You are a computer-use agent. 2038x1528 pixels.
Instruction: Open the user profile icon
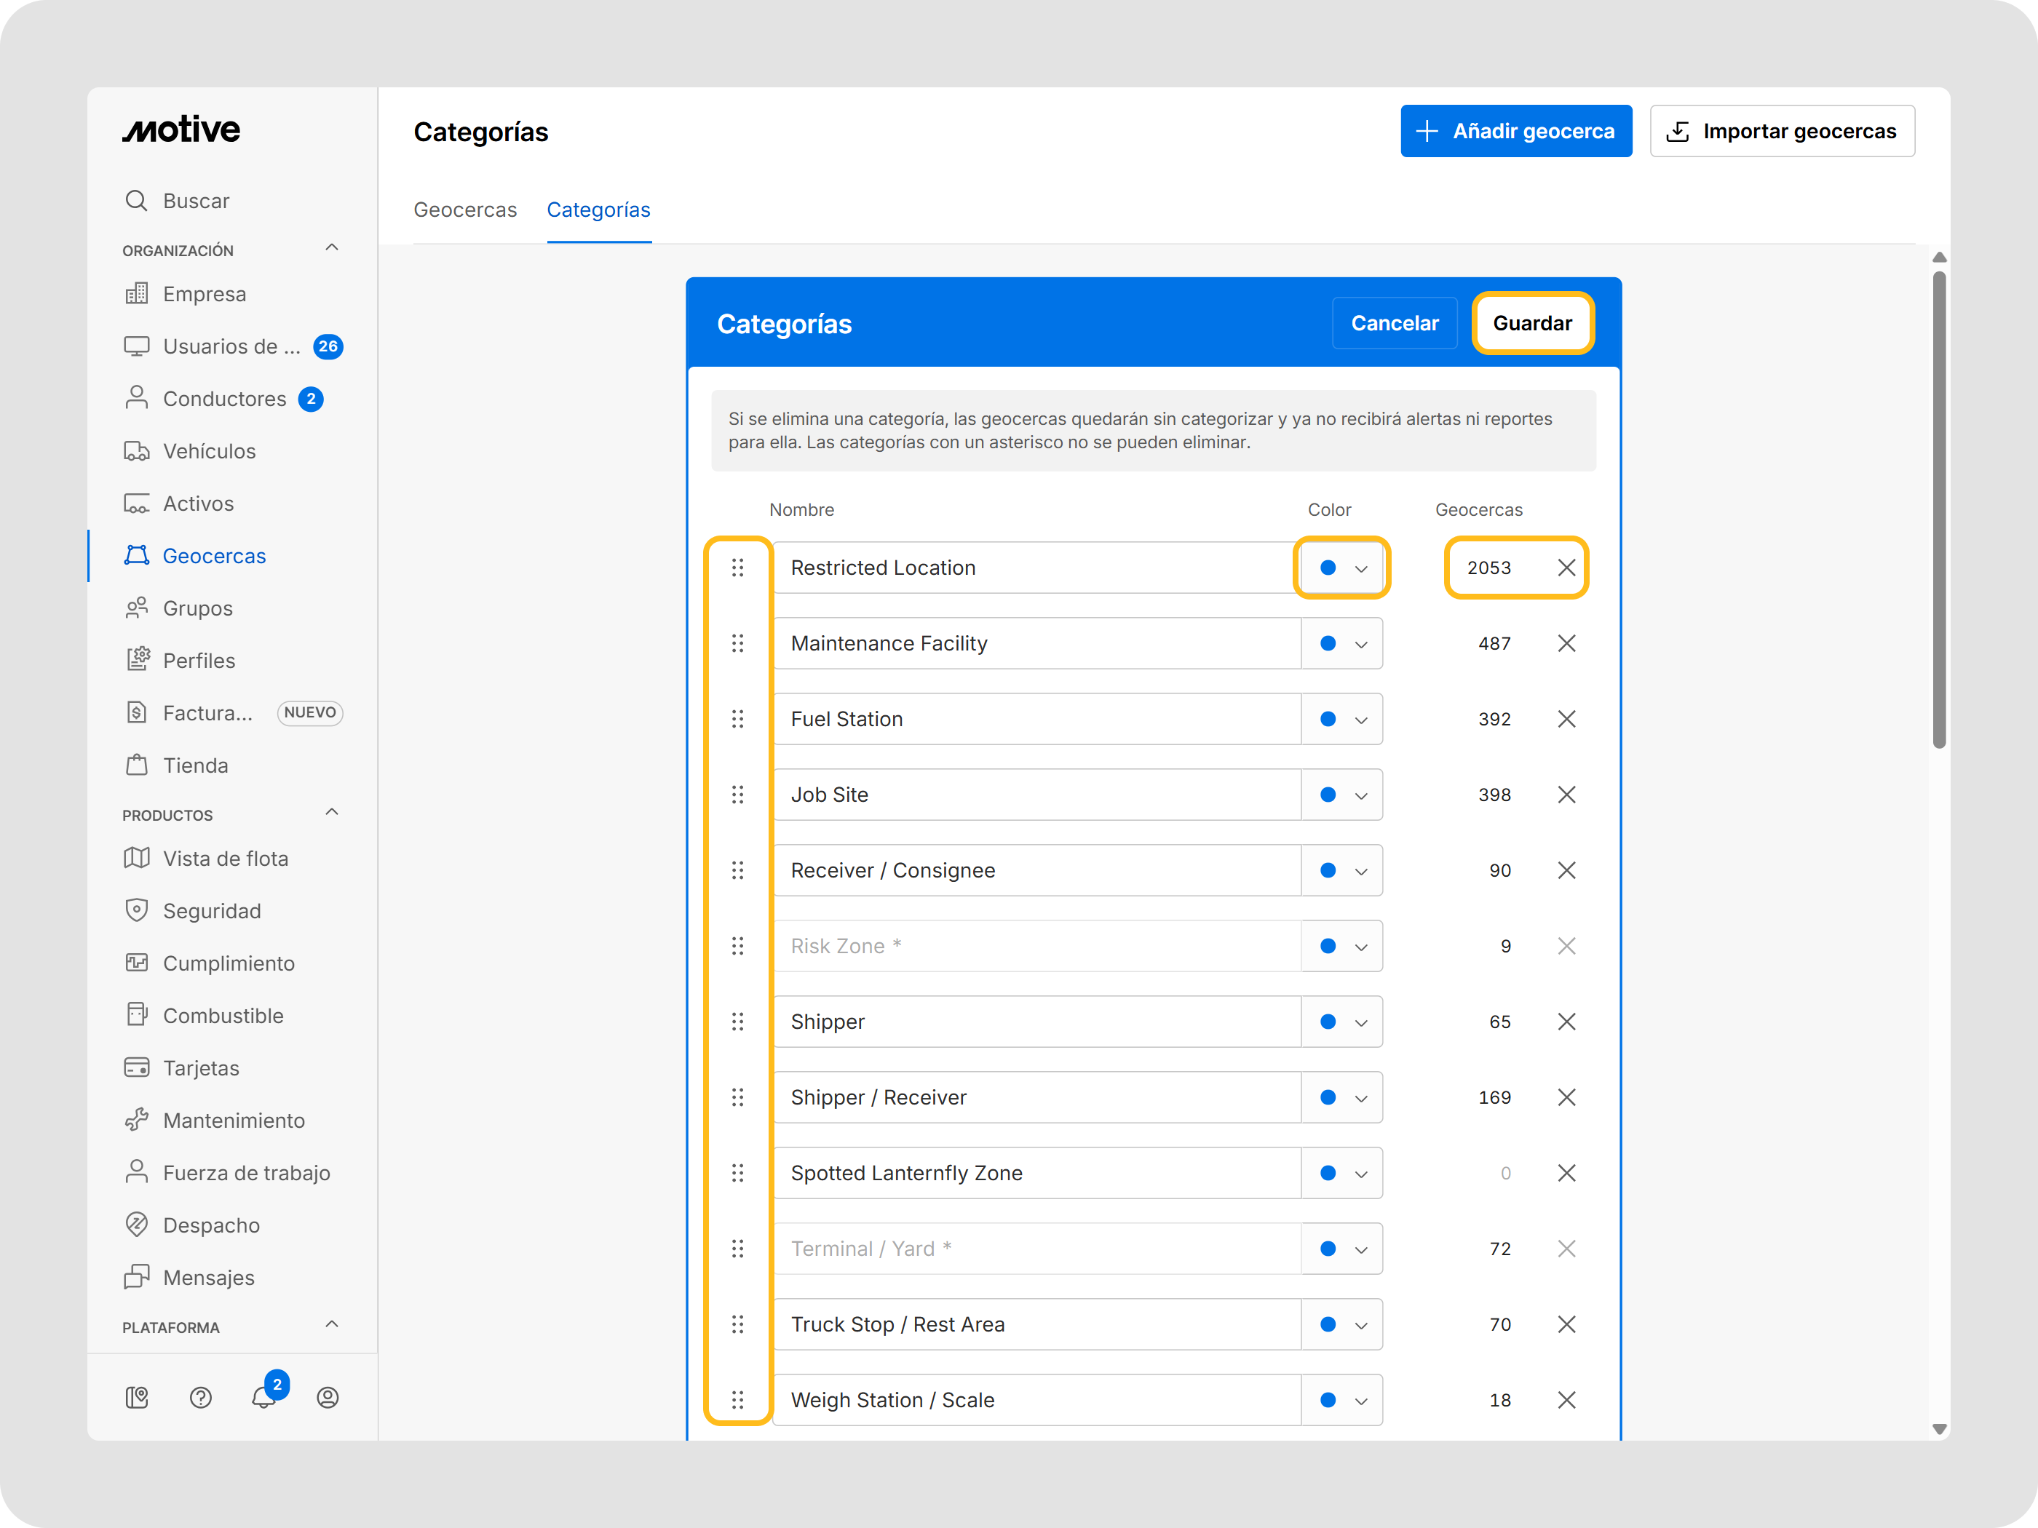328,1397
